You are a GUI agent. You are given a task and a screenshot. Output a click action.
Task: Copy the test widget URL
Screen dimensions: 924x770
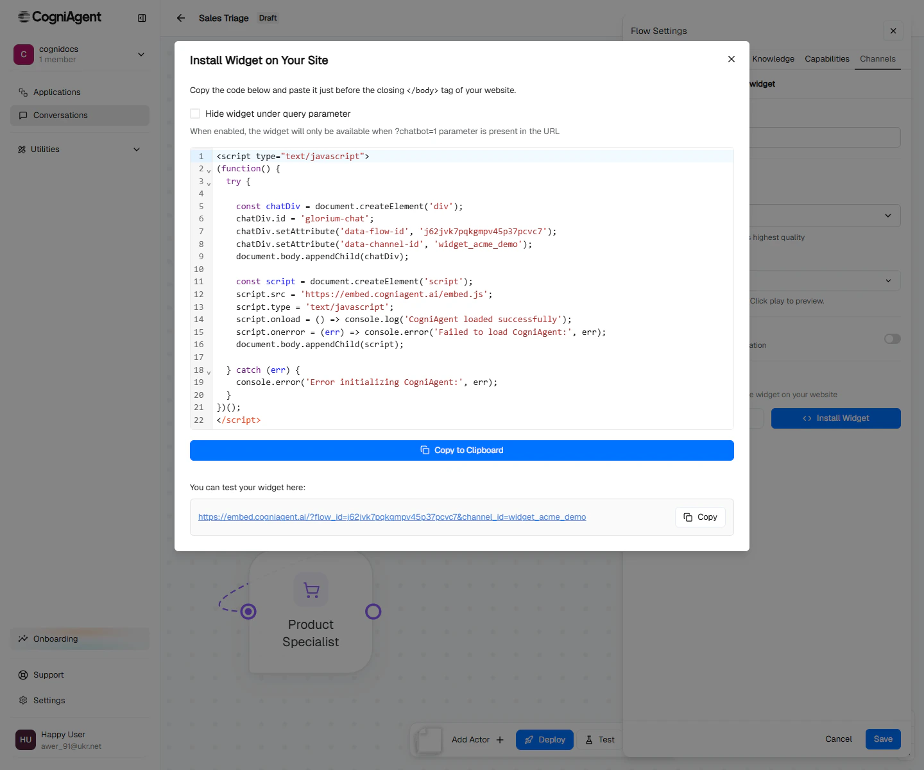(700, 517)
